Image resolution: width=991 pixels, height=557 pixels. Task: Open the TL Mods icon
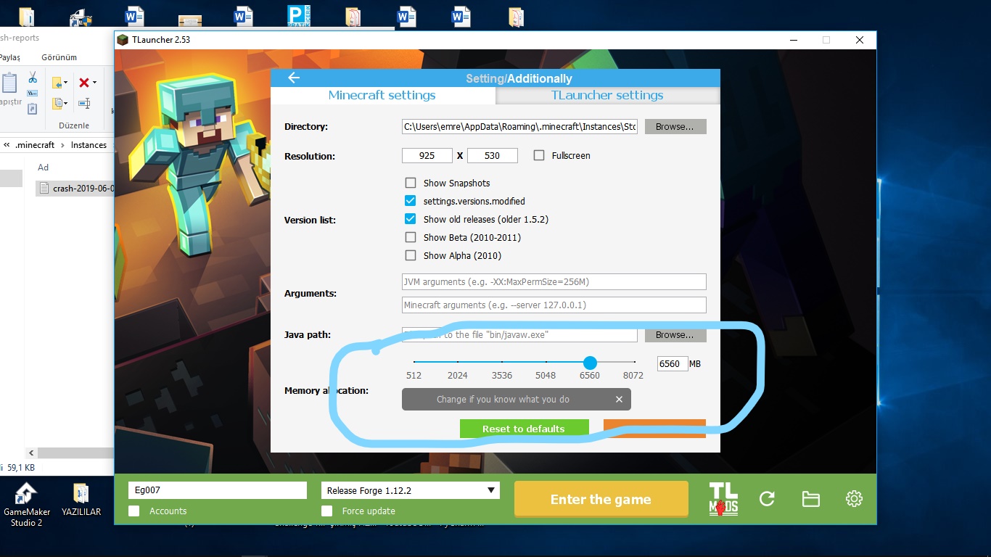723,499
